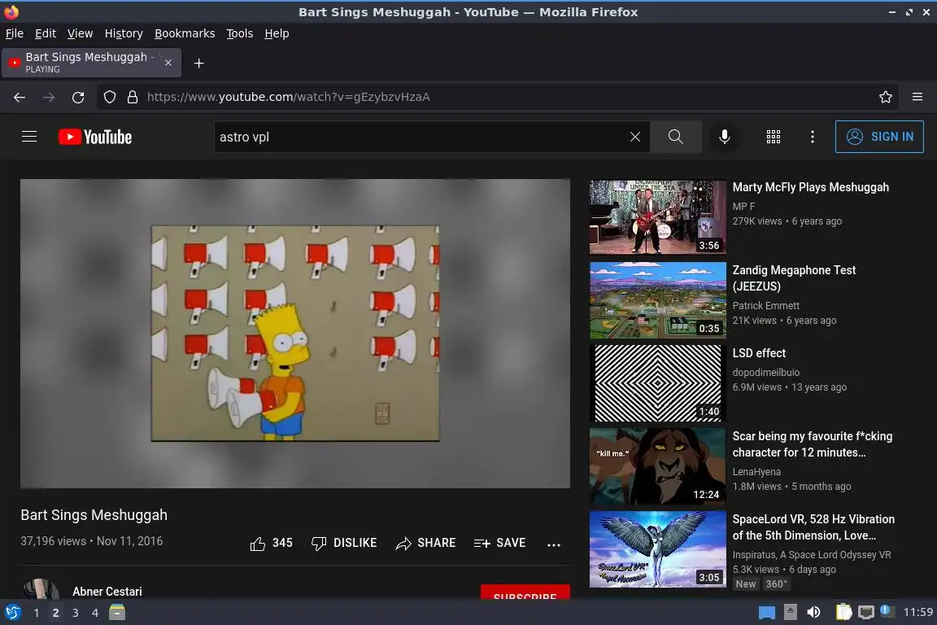The image size is (937, 625).
Task: Open Zandig Megaphone Test (JEEZUS) title
Action: tap(794, 278)
